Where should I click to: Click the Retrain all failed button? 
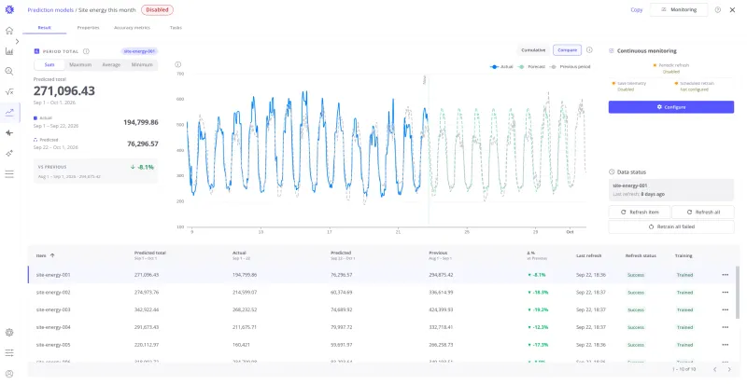pos(671,226)
